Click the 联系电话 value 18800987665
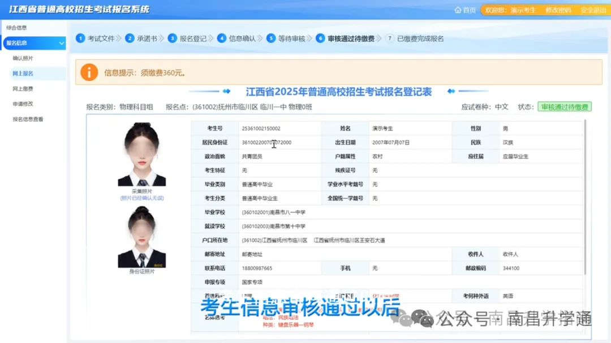This screenshot has height=343, width=611. coord(257,268)
